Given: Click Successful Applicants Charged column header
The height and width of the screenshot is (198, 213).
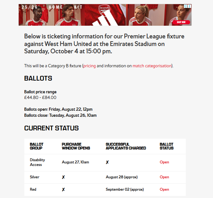Looking at the screenshot, I should click(x=126, y=146).
